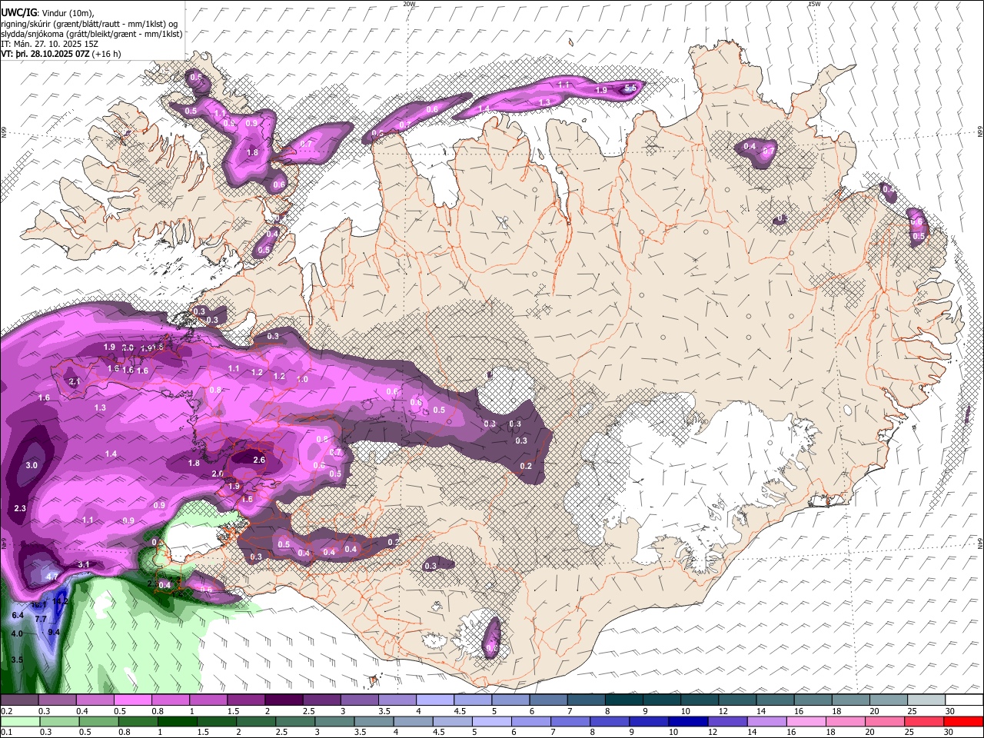Click the 0.2 label in the snow legend

click(6, 711)
